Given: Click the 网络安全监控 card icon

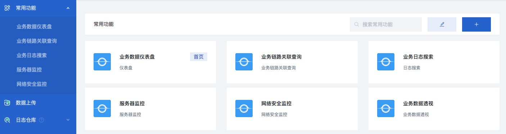Looking at the screenshot, I should 244,108.
